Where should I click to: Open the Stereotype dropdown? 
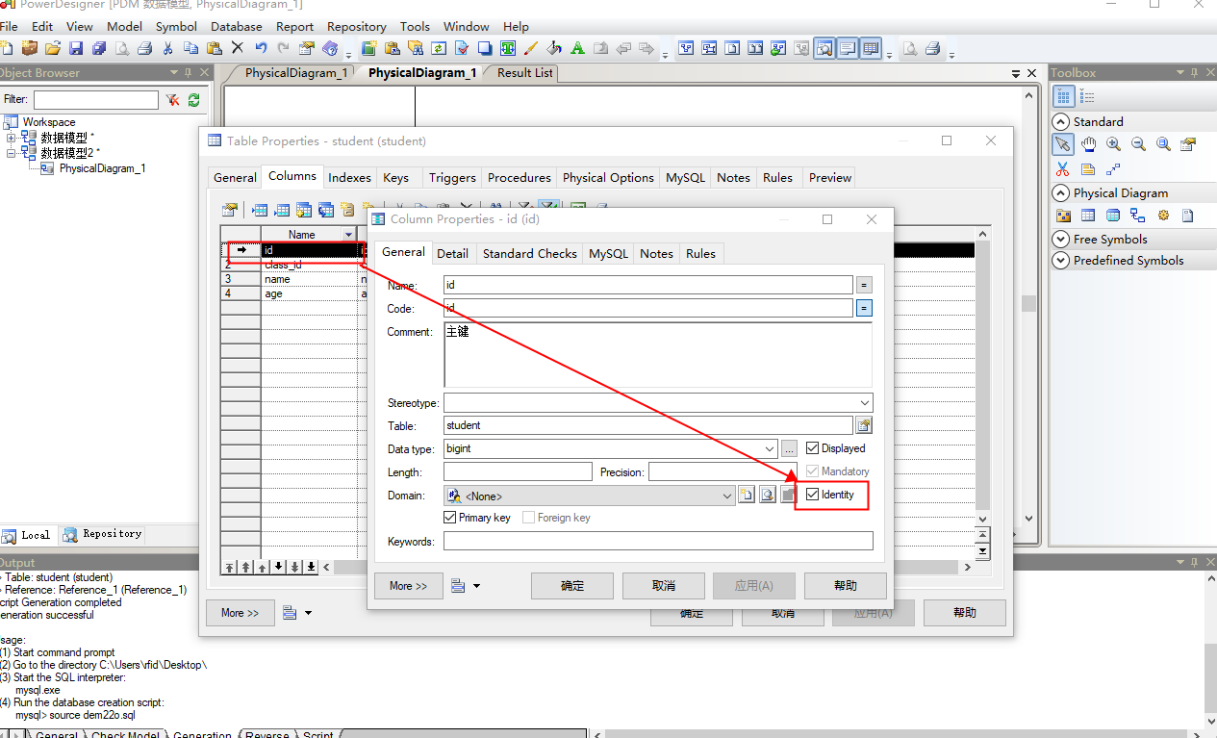point(864,403)
